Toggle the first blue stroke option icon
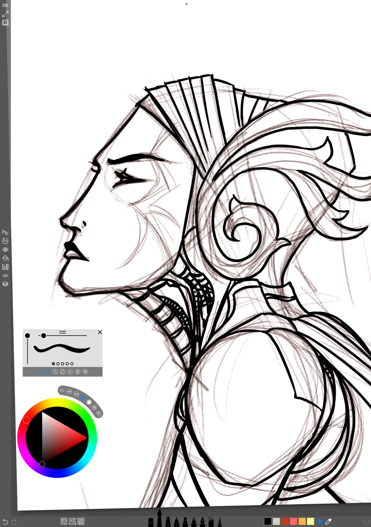This screenshot has height=527, width=371. pos(40,372)
